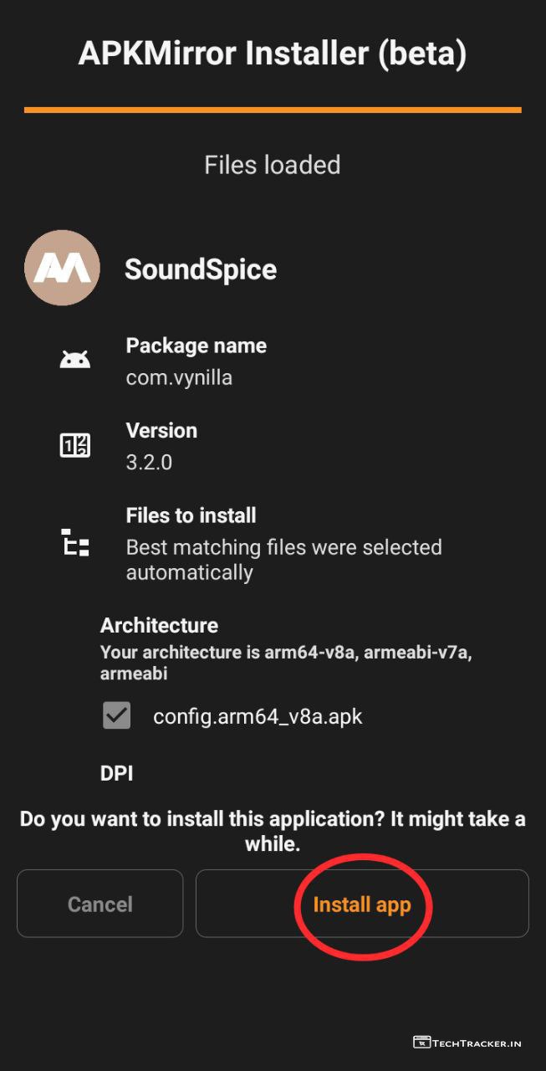
Task: Uncheck the config.arm64_v8a.apk checkbox
Action: [x=116, y=715]
